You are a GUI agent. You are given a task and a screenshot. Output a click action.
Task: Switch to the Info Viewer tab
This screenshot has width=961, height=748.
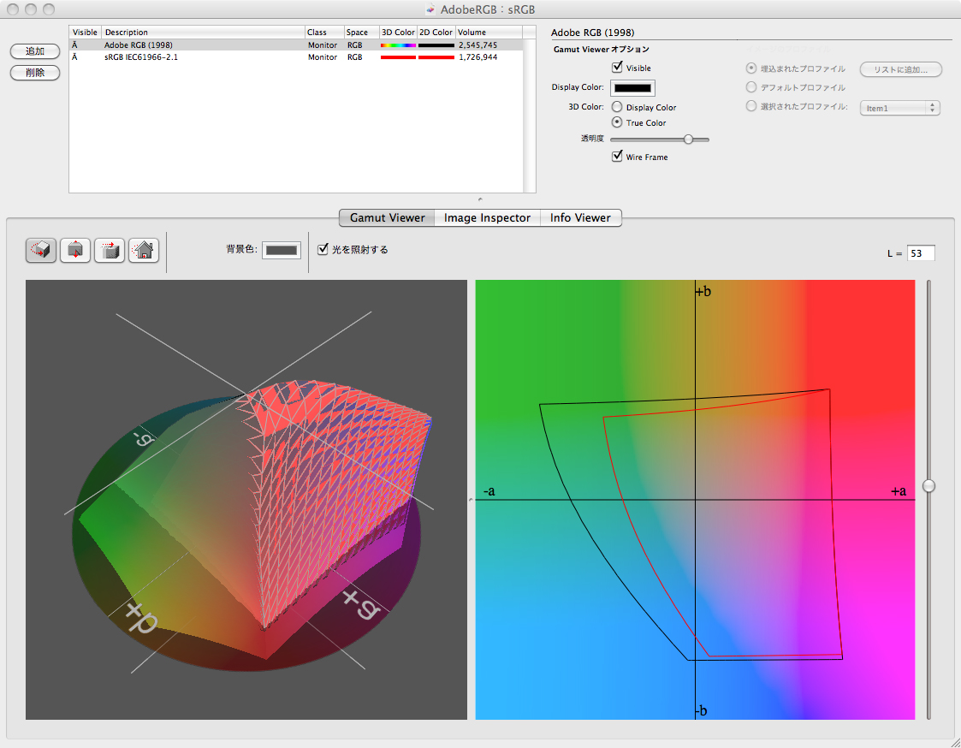[580, 217]
